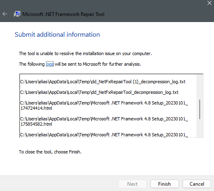Open the 'logs' hyperlink
The image size is (214, 191).
50,64
